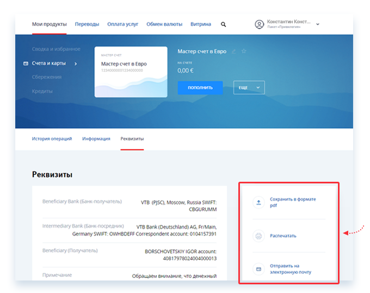Viewport: 370px width, 293px height.
Task: Go to Обмен валюты section
Action: [164, 24]
